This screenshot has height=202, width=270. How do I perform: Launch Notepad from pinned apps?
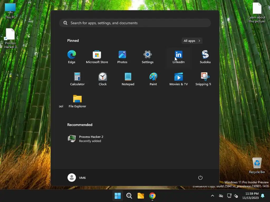128,79
